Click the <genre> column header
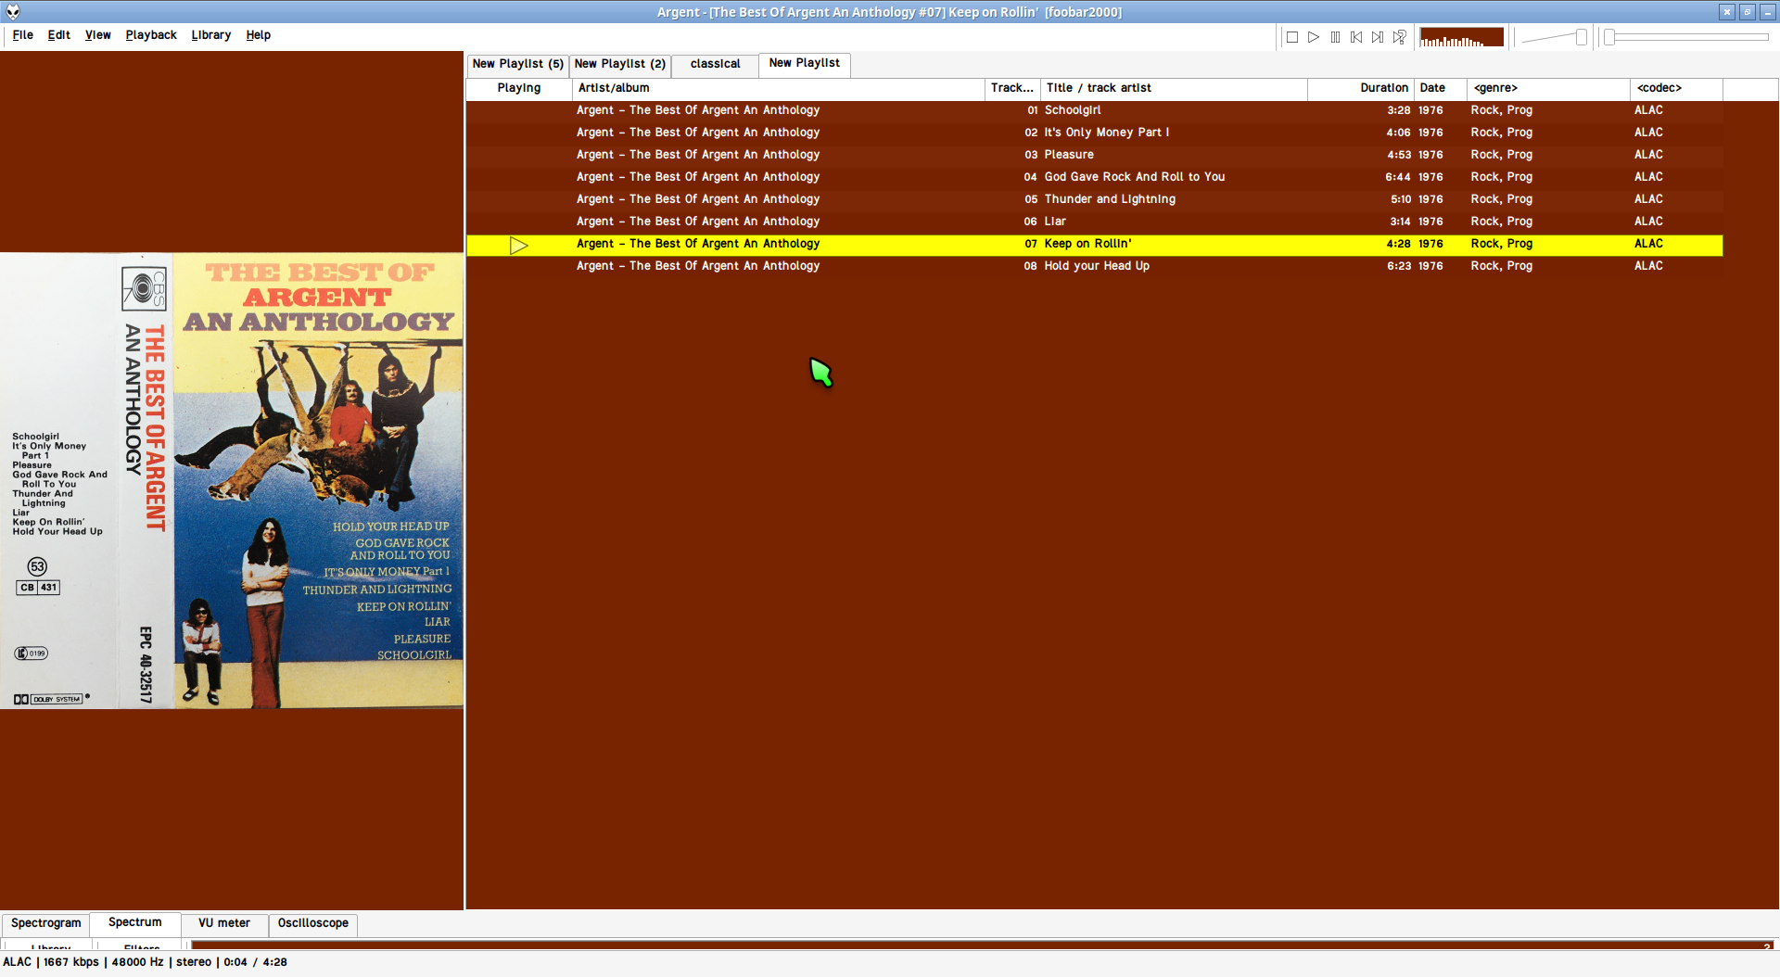Image resolution: width=1780 pixels, height=977 pixels. coord(1548,88)
